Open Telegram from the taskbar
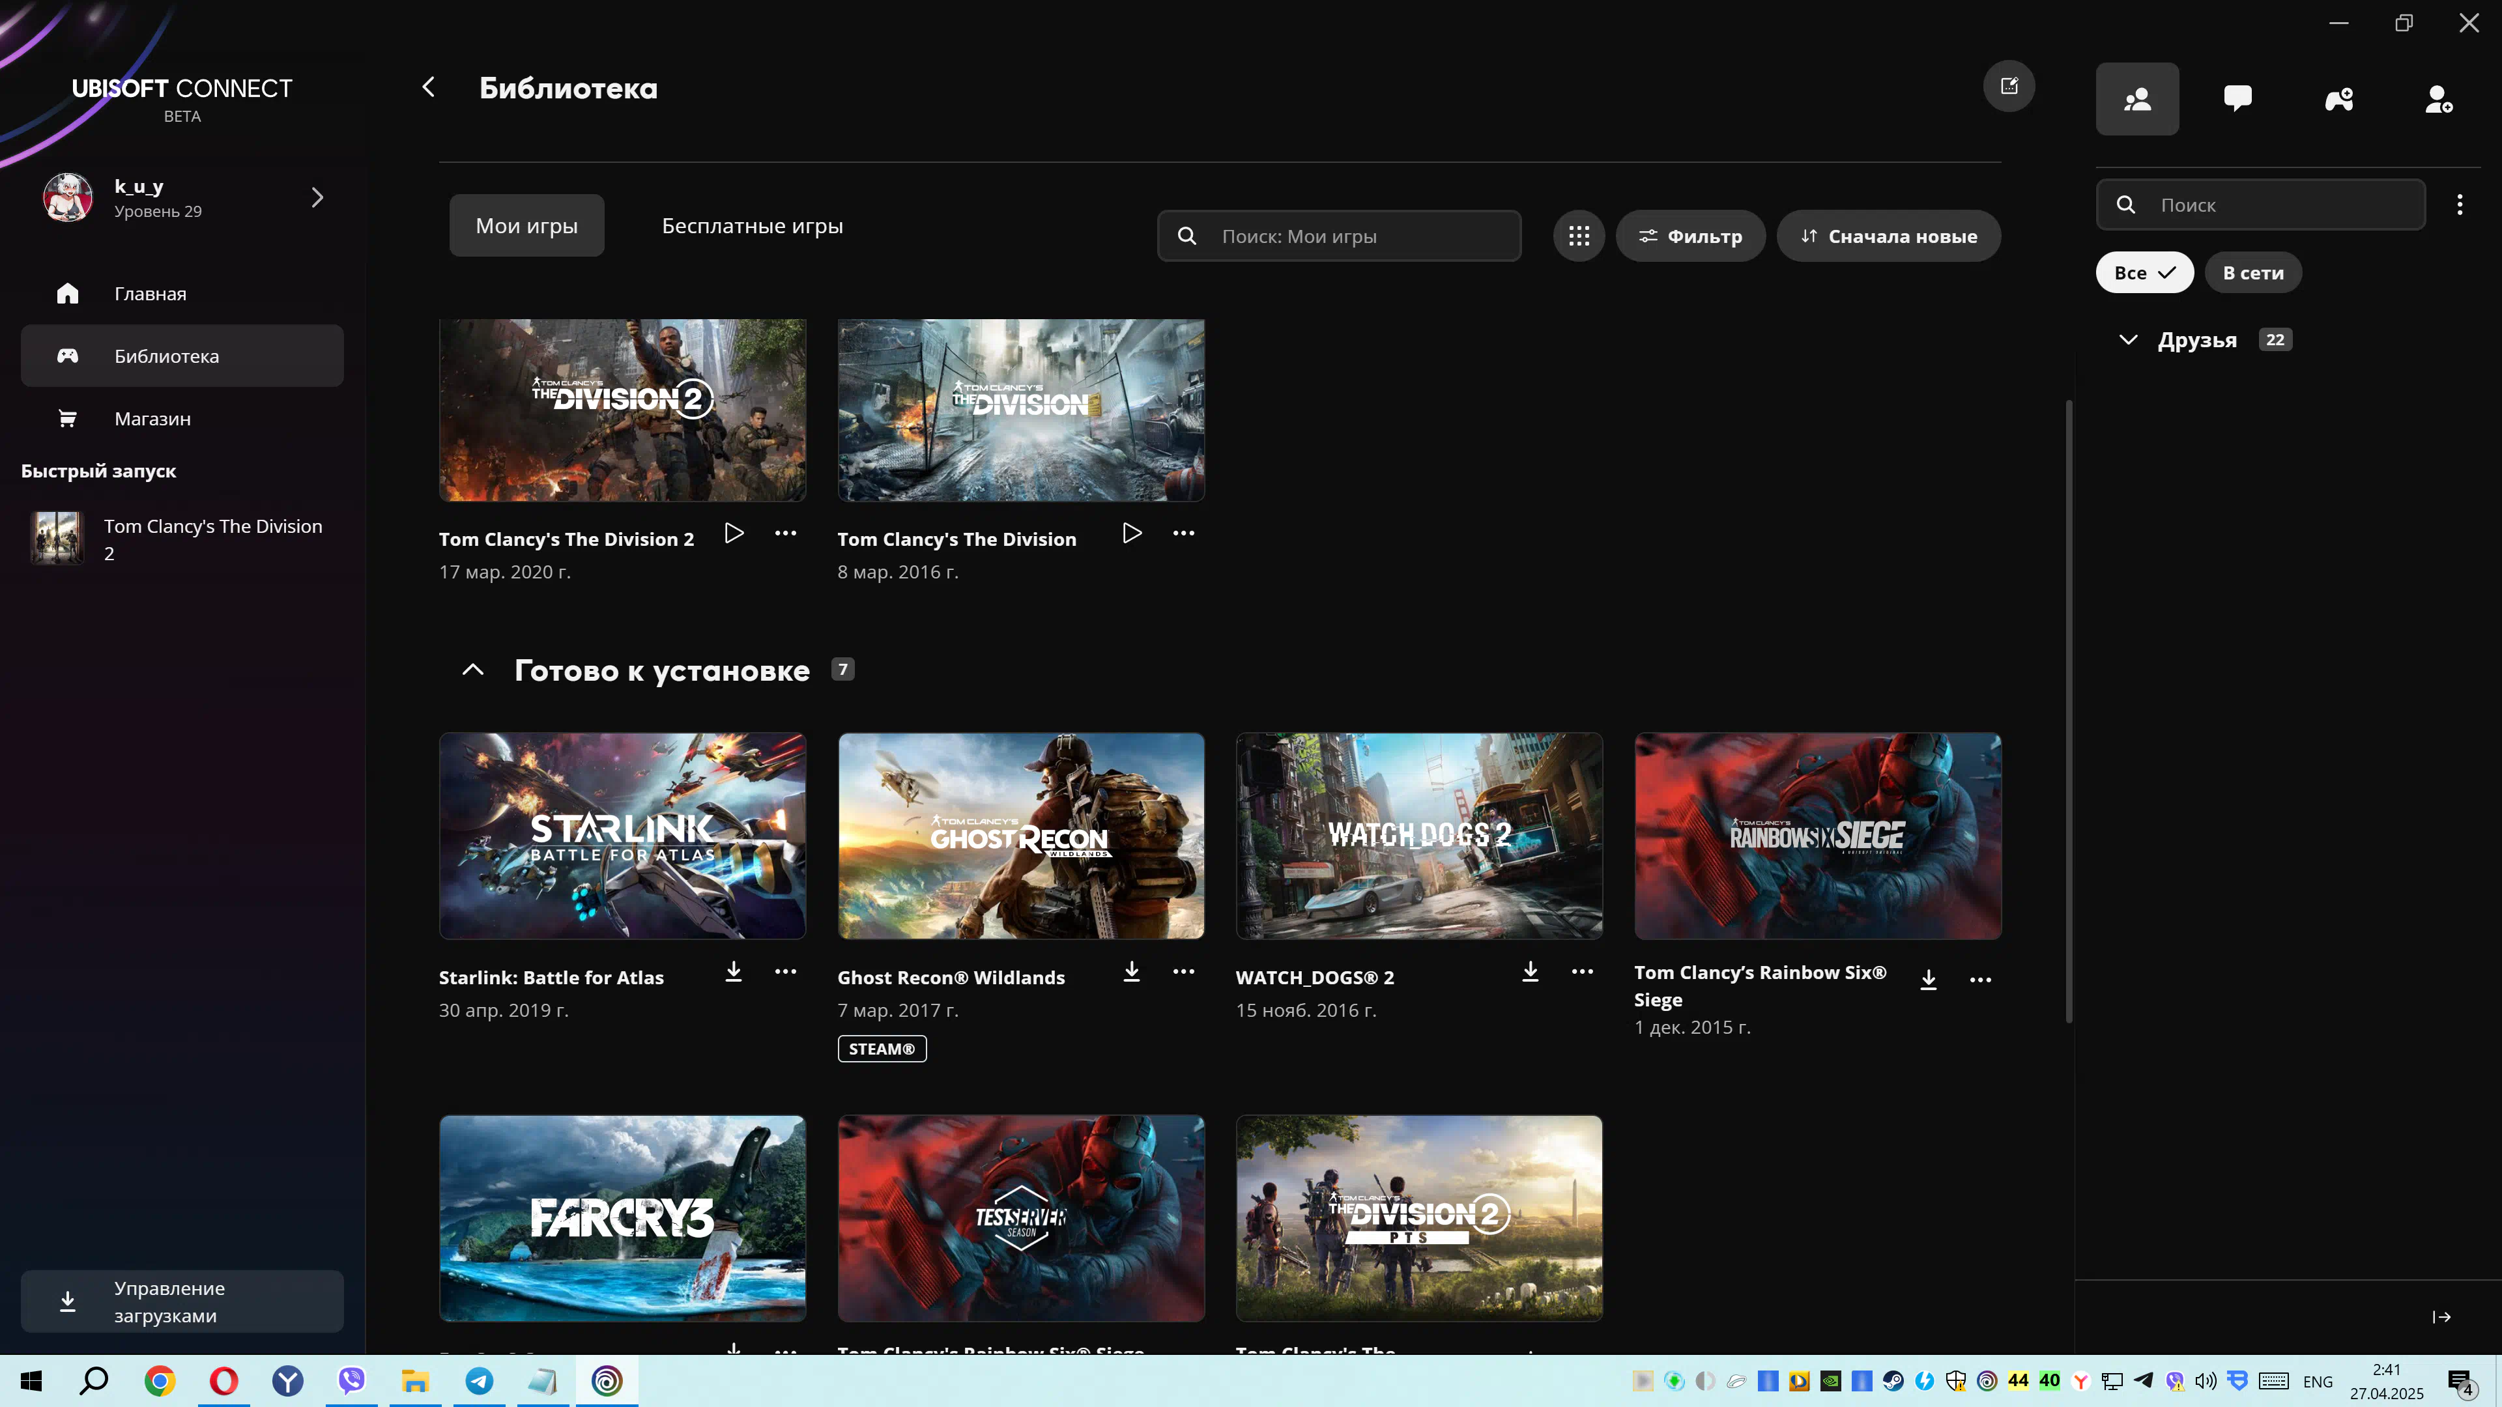Image resolution: width=2502 pixels, height=1407 pixels. [479, 1381]
